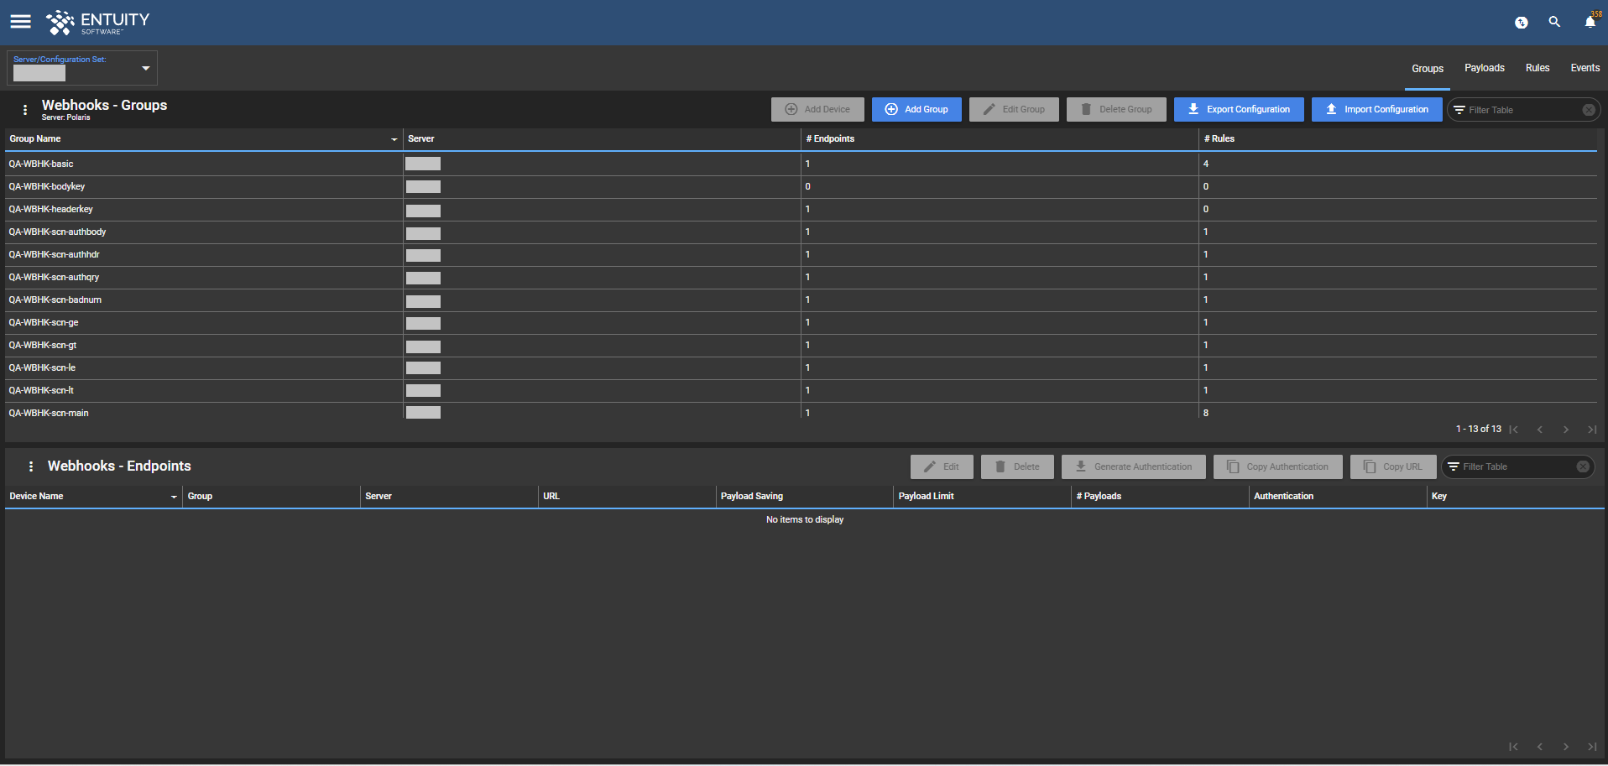Click the Copy Authentication button
Image resolution: width=1608 pixels, height=766 pixels.
(x=1277, y=466)
